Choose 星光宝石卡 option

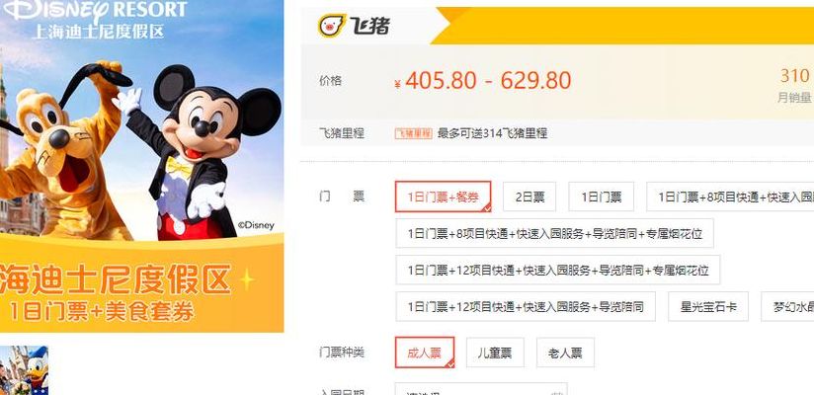click(708, 306)
